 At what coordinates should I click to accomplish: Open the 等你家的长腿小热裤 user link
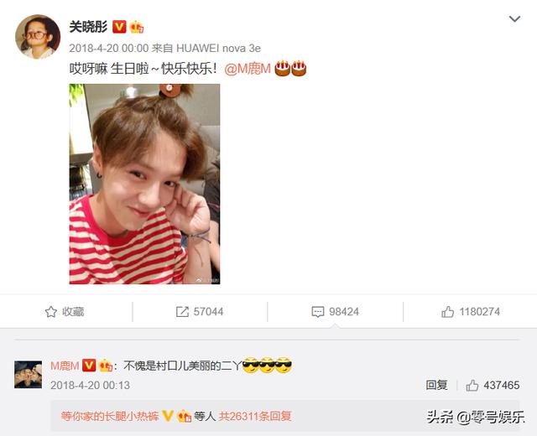(110, 416)
